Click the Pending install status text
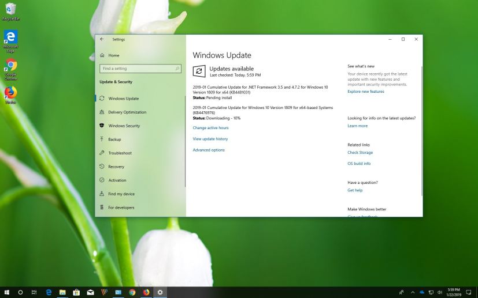Image resolution: width=478 pixels, height=298 pixels. tap(219, 98)
